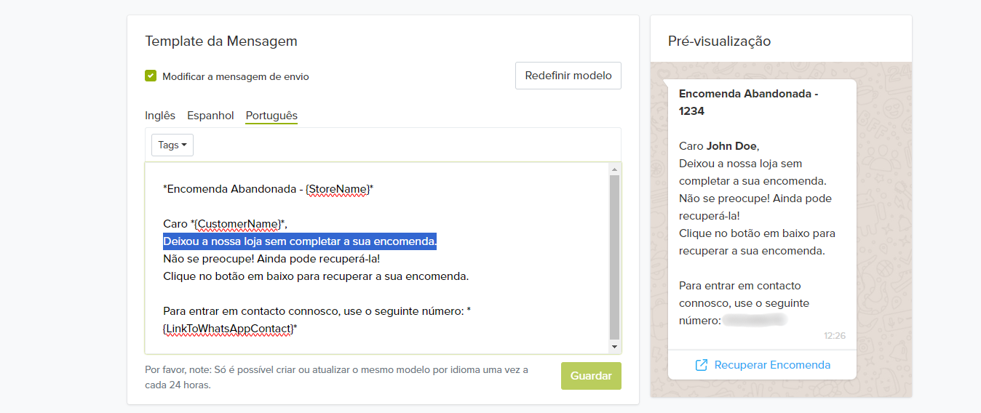981x413 pixels.
Task: Switch to the Inglês language tab
Action: 160,116
